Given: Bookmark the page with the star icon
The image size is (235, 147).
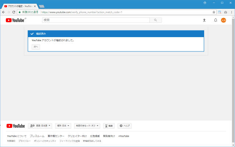Looking at the screenshot, I should click(214, 12).
